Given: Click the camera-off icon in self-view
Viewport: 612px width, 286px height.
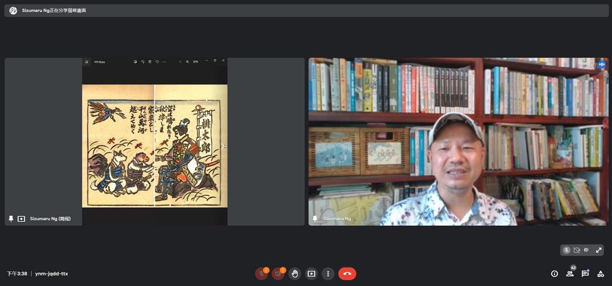Looking at the screenshot, I should point(577,250).
